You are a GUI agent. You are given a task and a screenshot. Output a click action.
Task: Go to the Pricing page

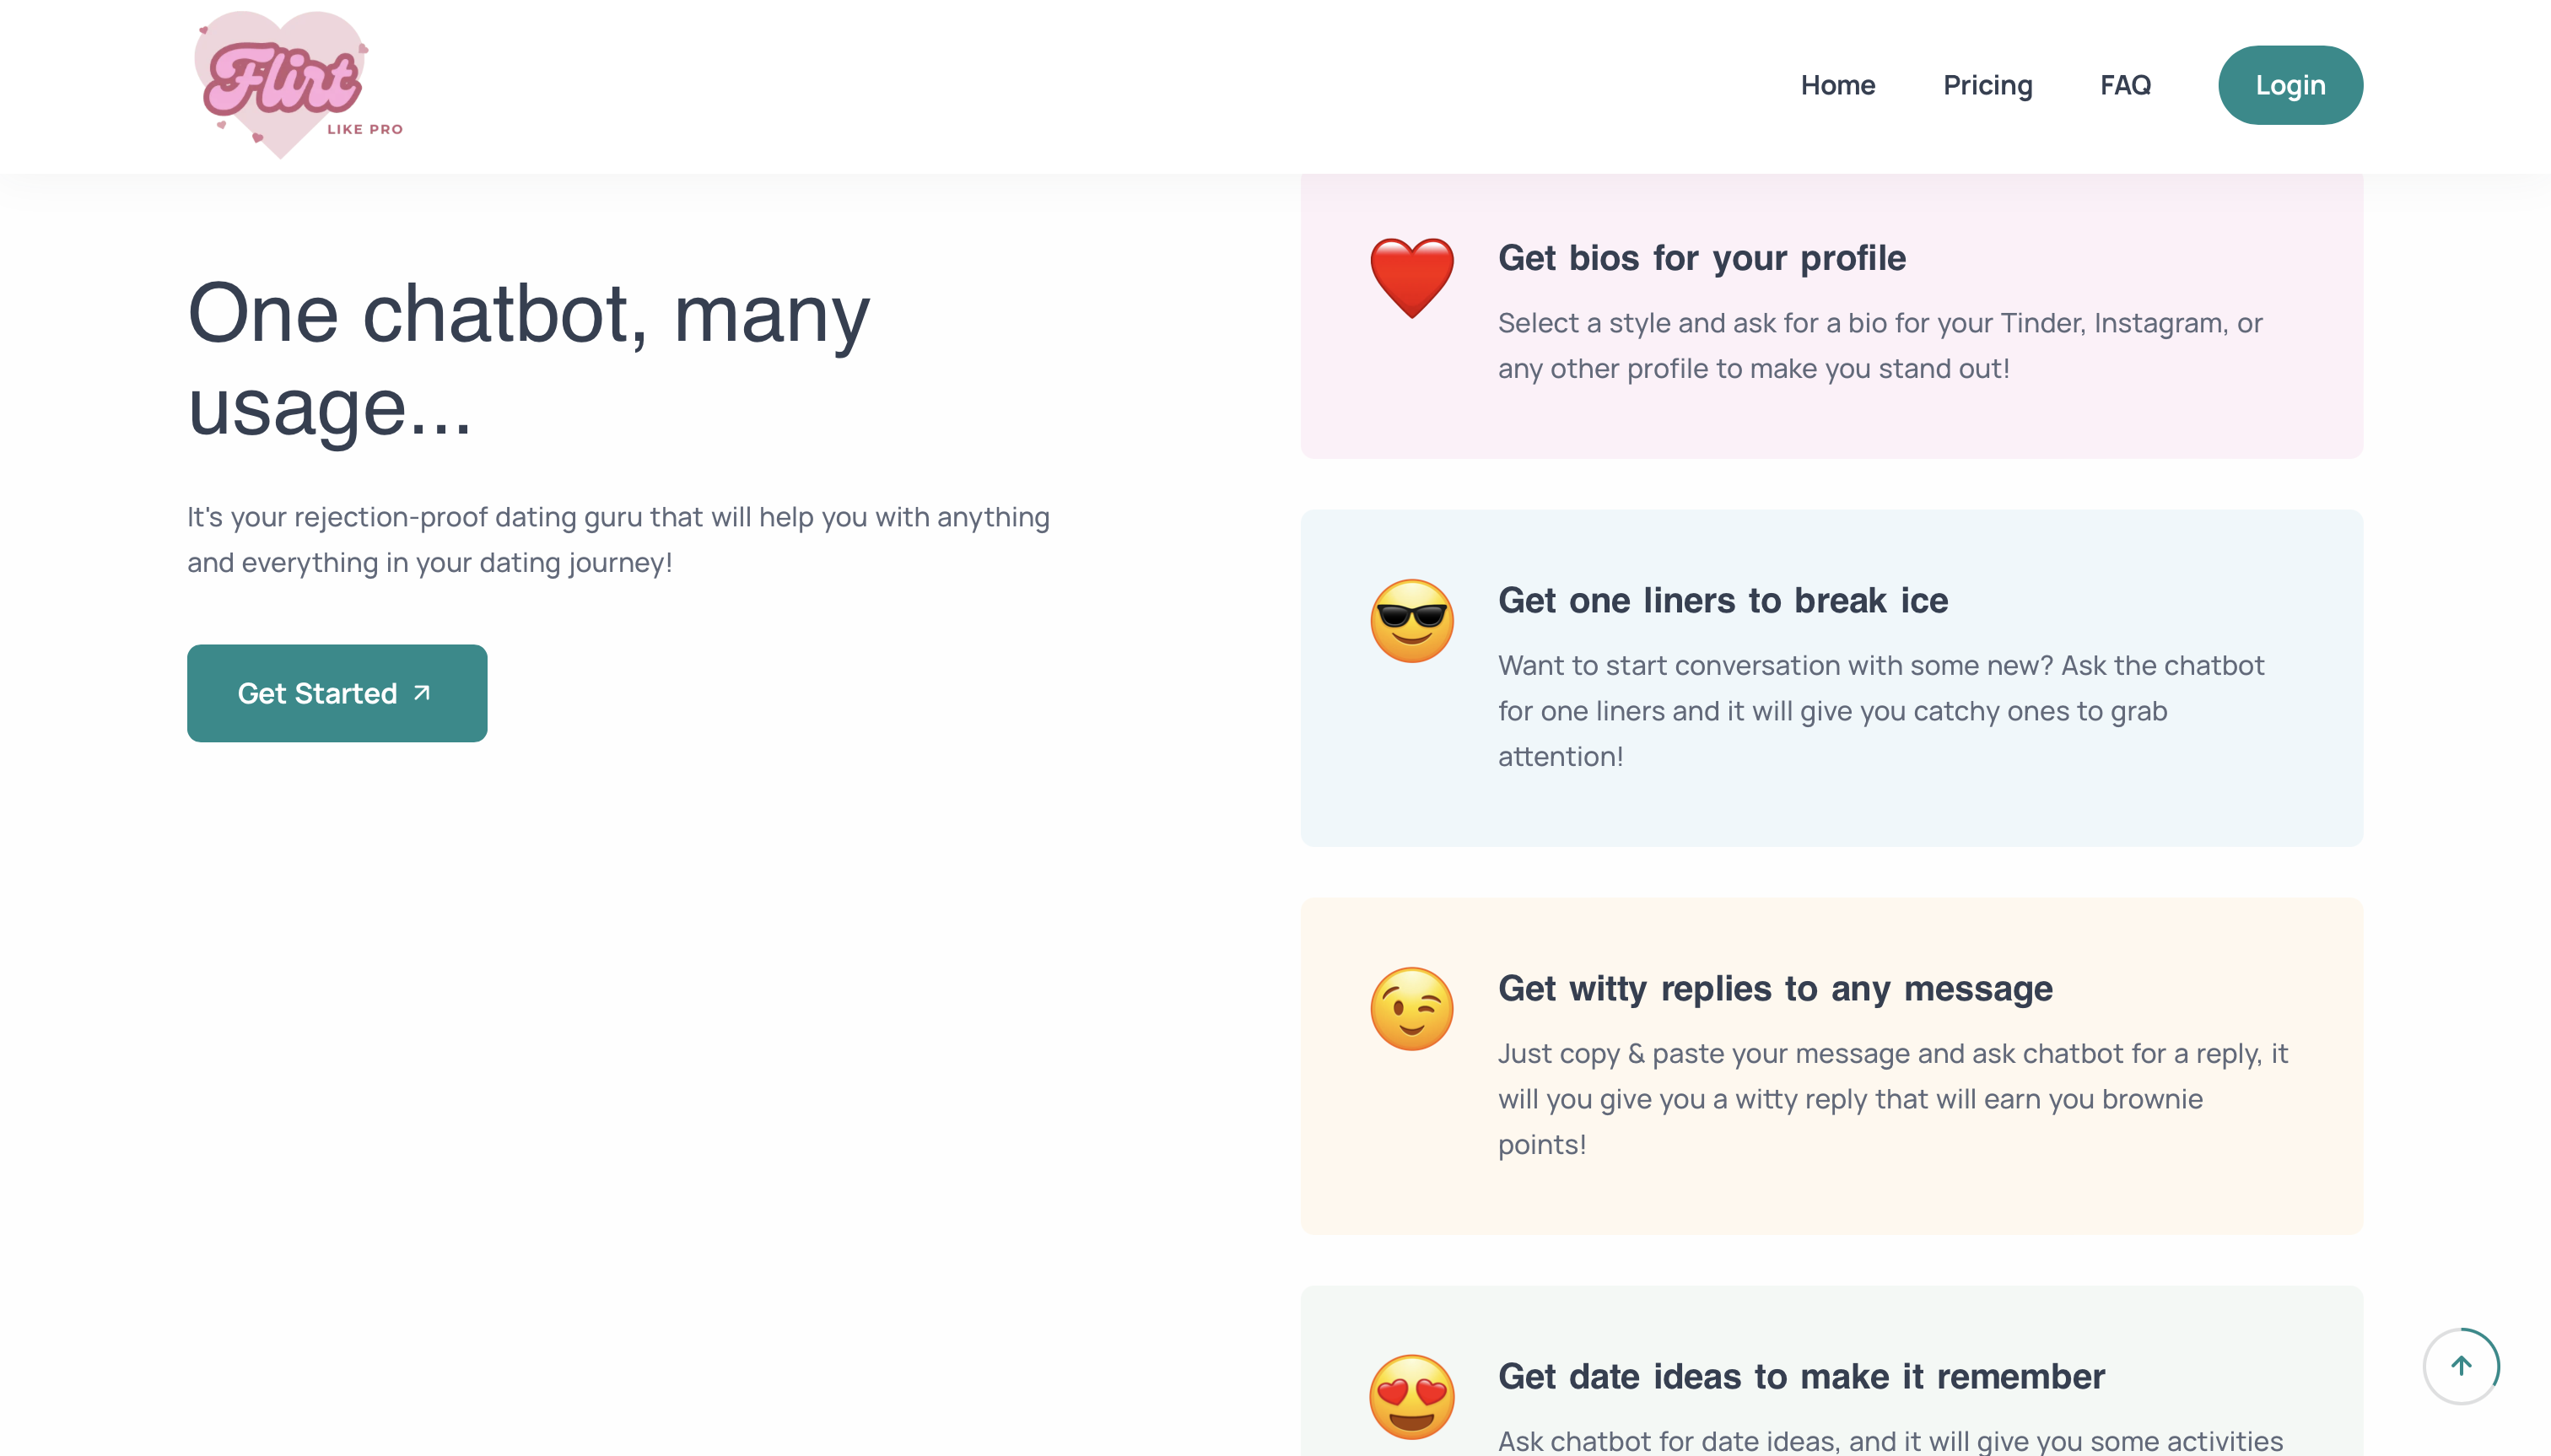pyautogui.click(x=1987, y=85)
